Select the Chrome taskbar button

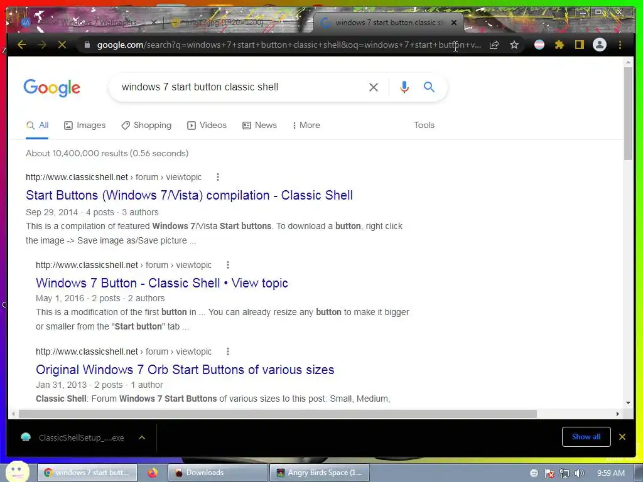coord(87,473)
